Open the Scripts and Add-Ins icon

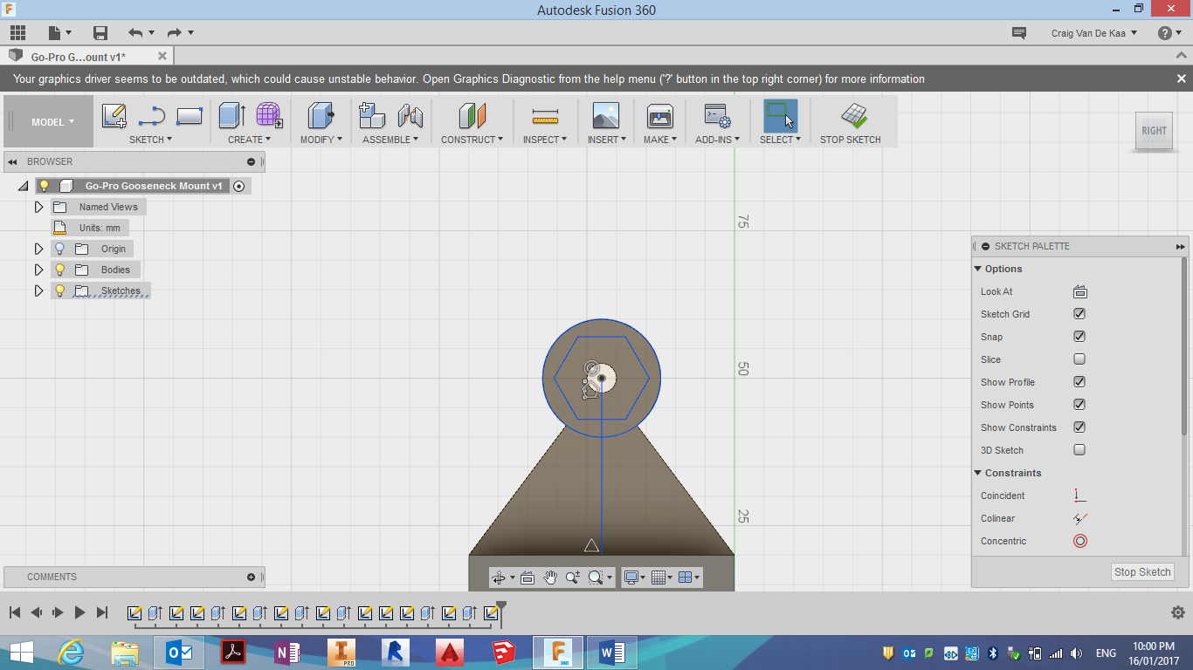tap(718, 116)
